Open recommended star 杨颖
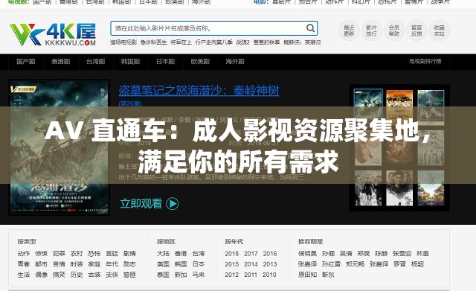 coord(417,264)
